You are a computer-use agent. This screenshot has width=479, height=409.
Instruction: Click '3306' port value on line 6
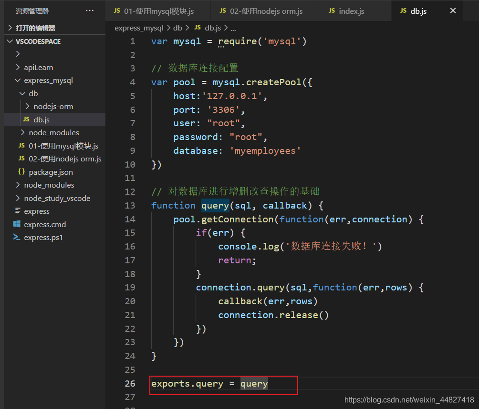tap(223, 110)
